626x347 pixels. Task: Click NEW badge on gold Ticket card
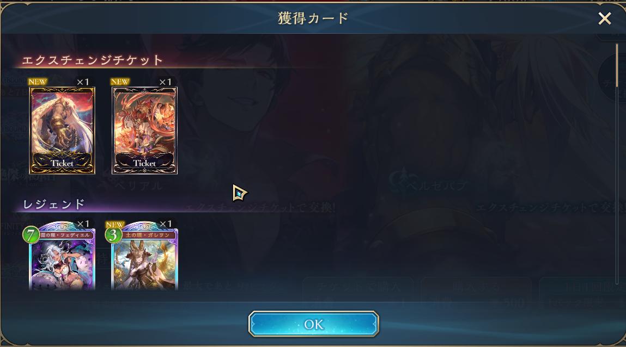tap(38, 82)
